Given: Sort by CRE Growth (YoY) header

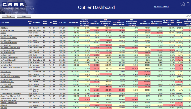Looking at the screenshot, I should pos(179,23).
